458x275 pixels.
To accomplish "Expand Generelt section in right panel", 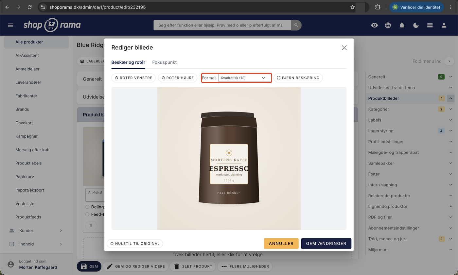I will (x=450, y=77).
